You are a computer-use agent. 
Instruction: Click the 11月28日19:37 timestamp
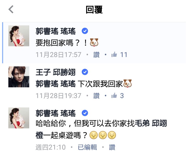click(x=58, y=96)
